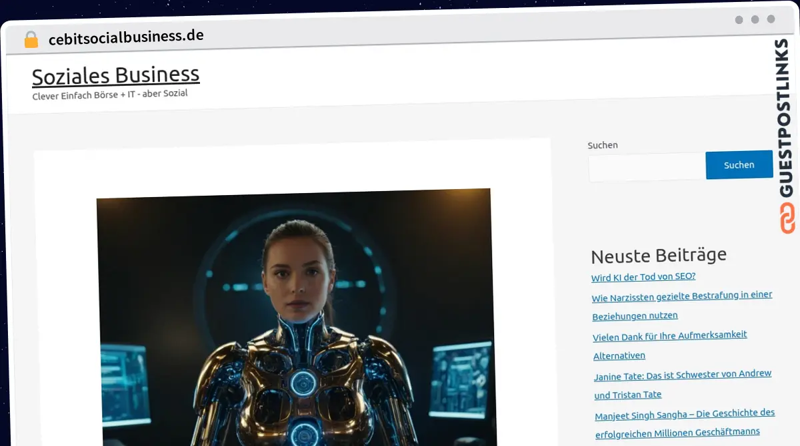Click the first gray browser window dot
The width and height of the screenshot is (800, 446).
[739, 19]
